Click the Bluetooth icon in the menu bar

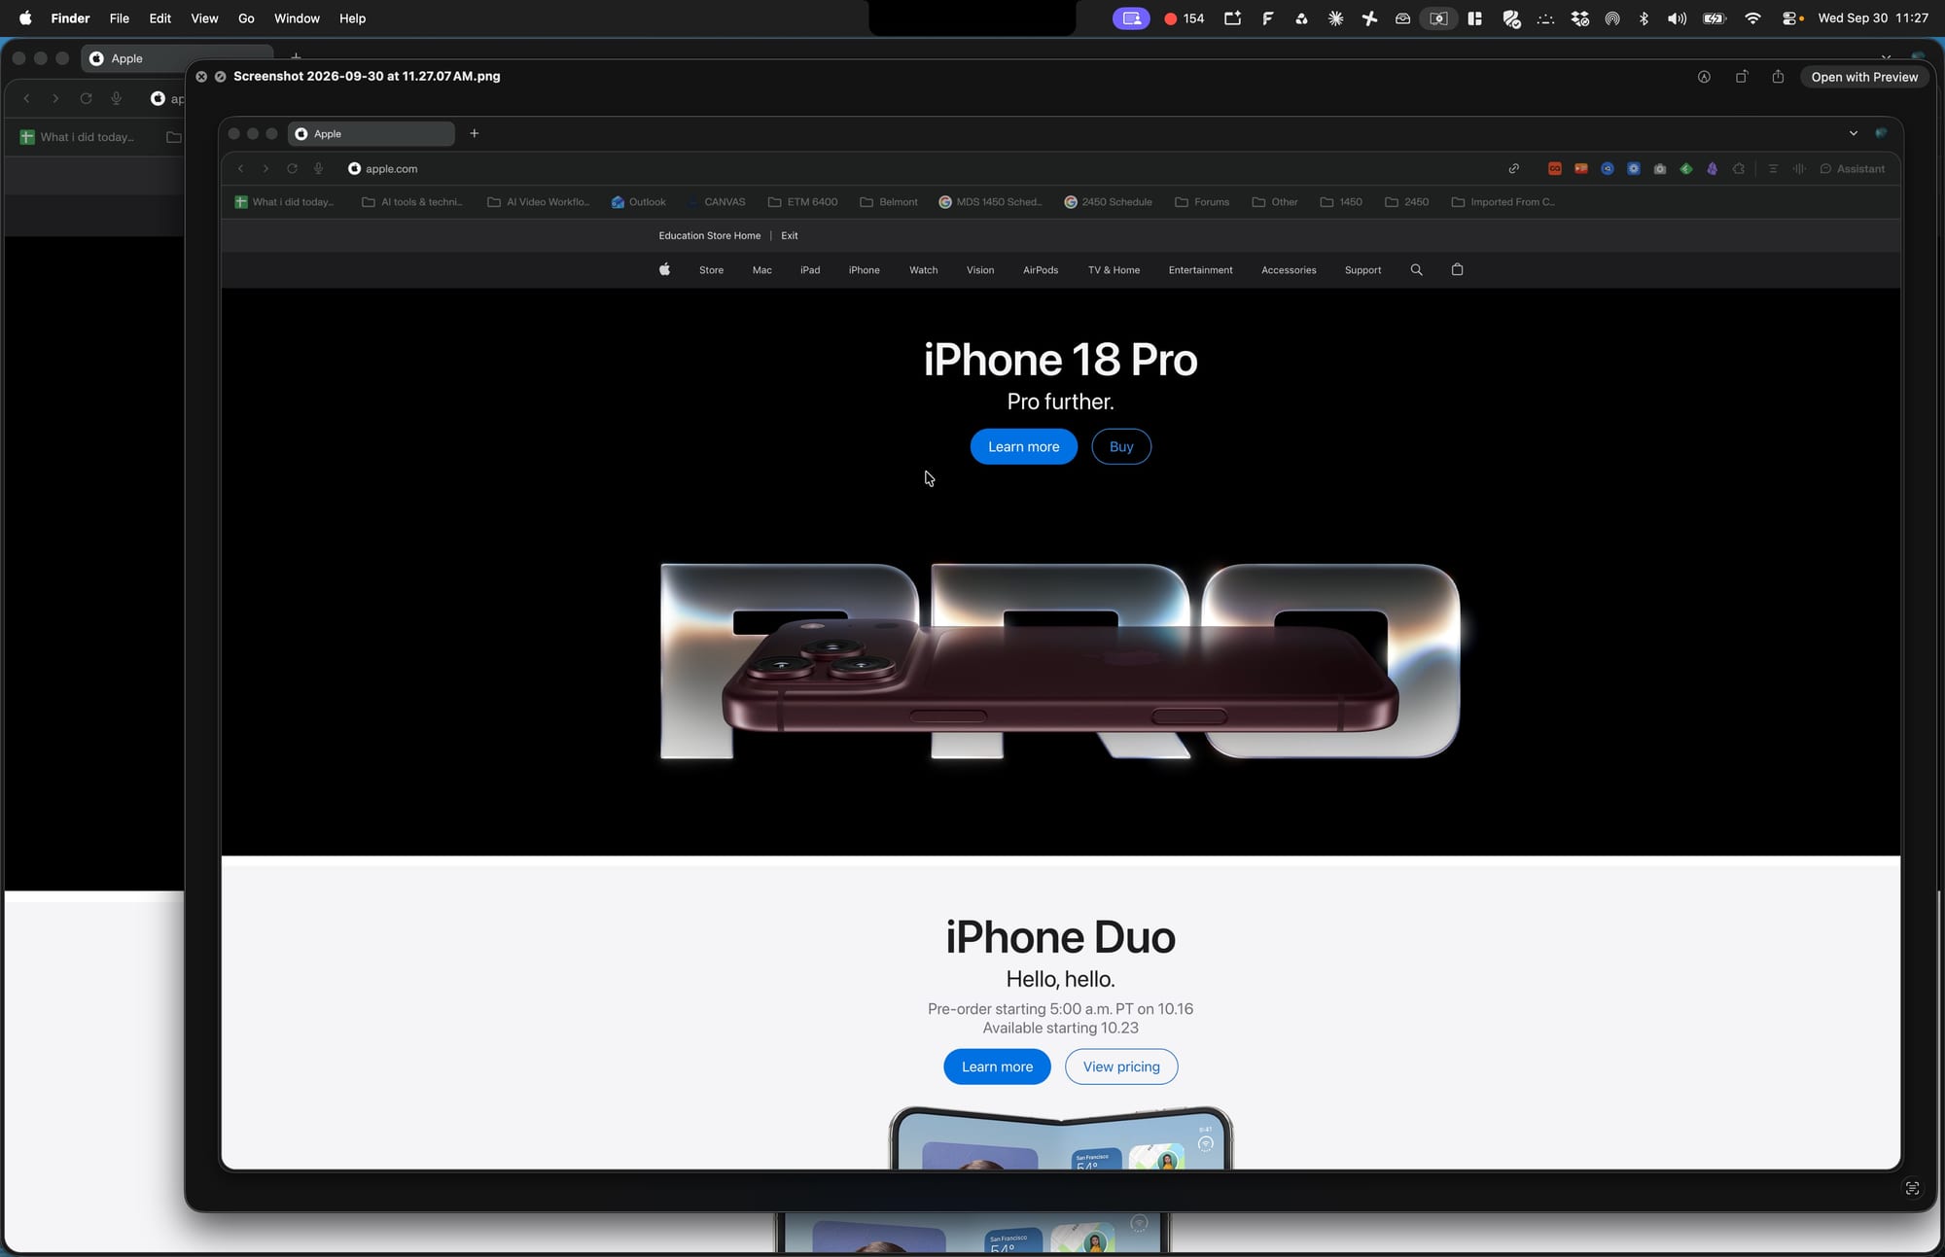[1644, 18]
